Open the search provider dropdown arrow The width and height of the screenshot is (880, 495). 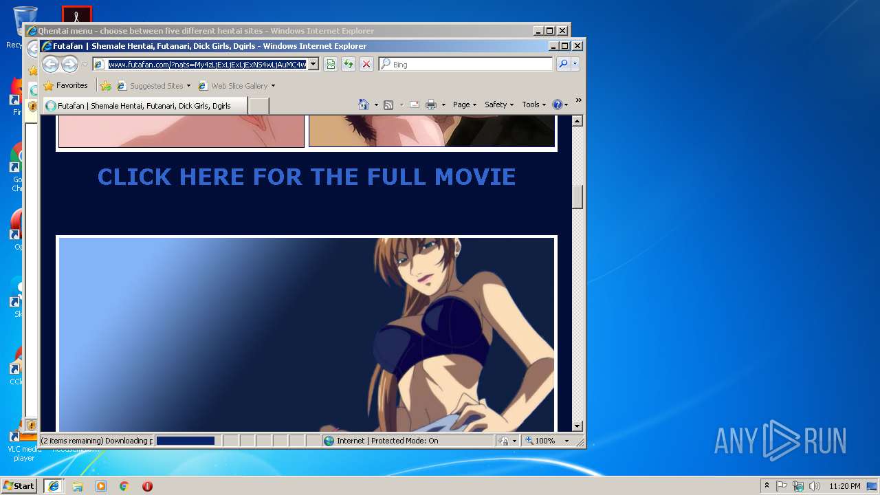click(575, 64)
